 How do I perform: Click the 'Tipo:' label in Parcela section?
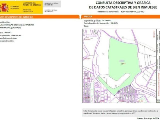click(x=86, y=26)
